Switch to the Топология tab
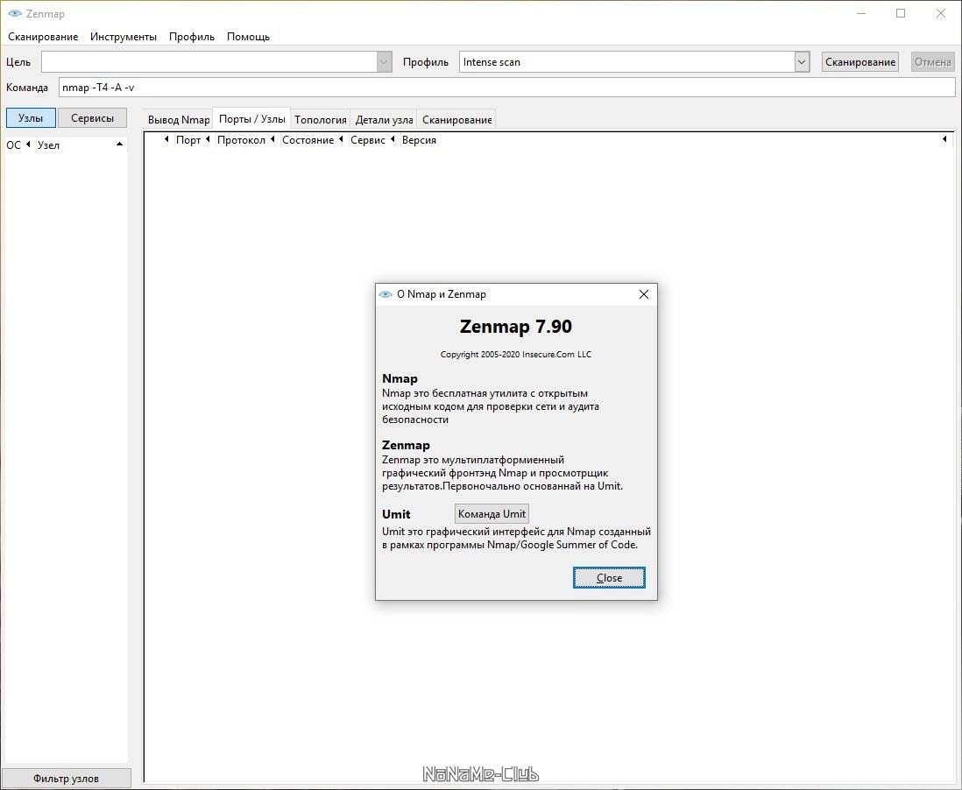This screenshot has width=962, height=790. click(321, 120)
